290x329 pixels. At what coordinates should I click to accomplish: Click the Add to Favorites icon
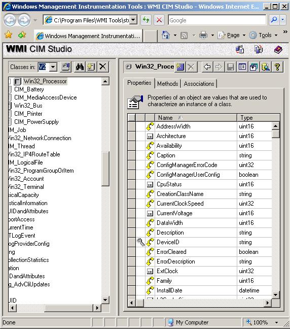tap(22, 35)
